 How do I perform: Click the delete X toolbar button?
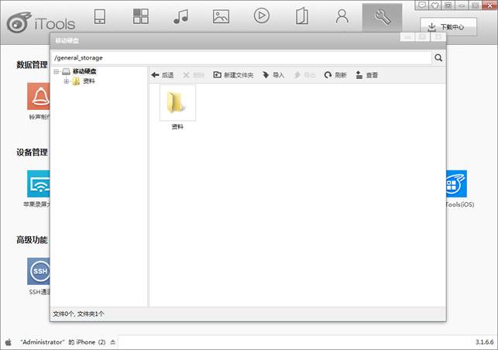click(194, 75)
